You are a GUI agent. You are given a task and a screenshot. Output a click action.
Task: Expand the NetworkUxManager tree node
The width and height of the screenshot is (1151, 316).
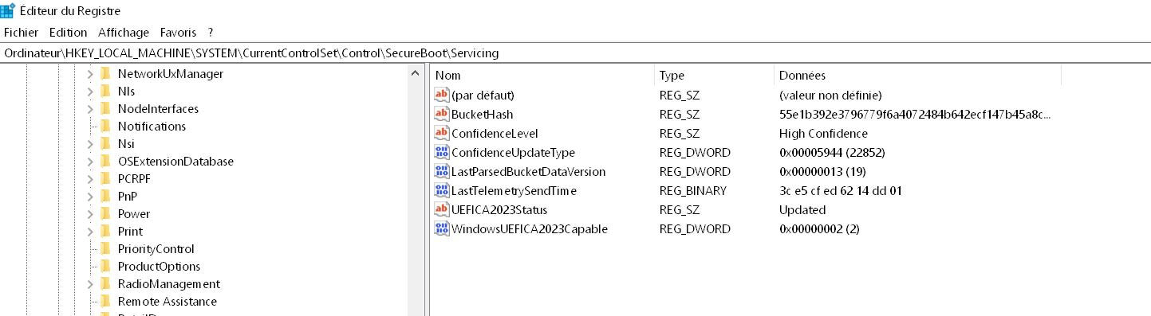coord(90,74)
